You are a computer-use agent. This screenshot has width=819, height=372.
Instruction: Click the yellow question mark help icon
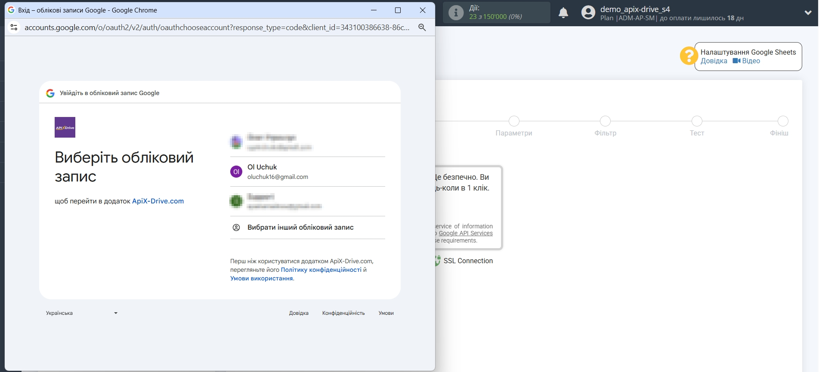coord(689,56)
